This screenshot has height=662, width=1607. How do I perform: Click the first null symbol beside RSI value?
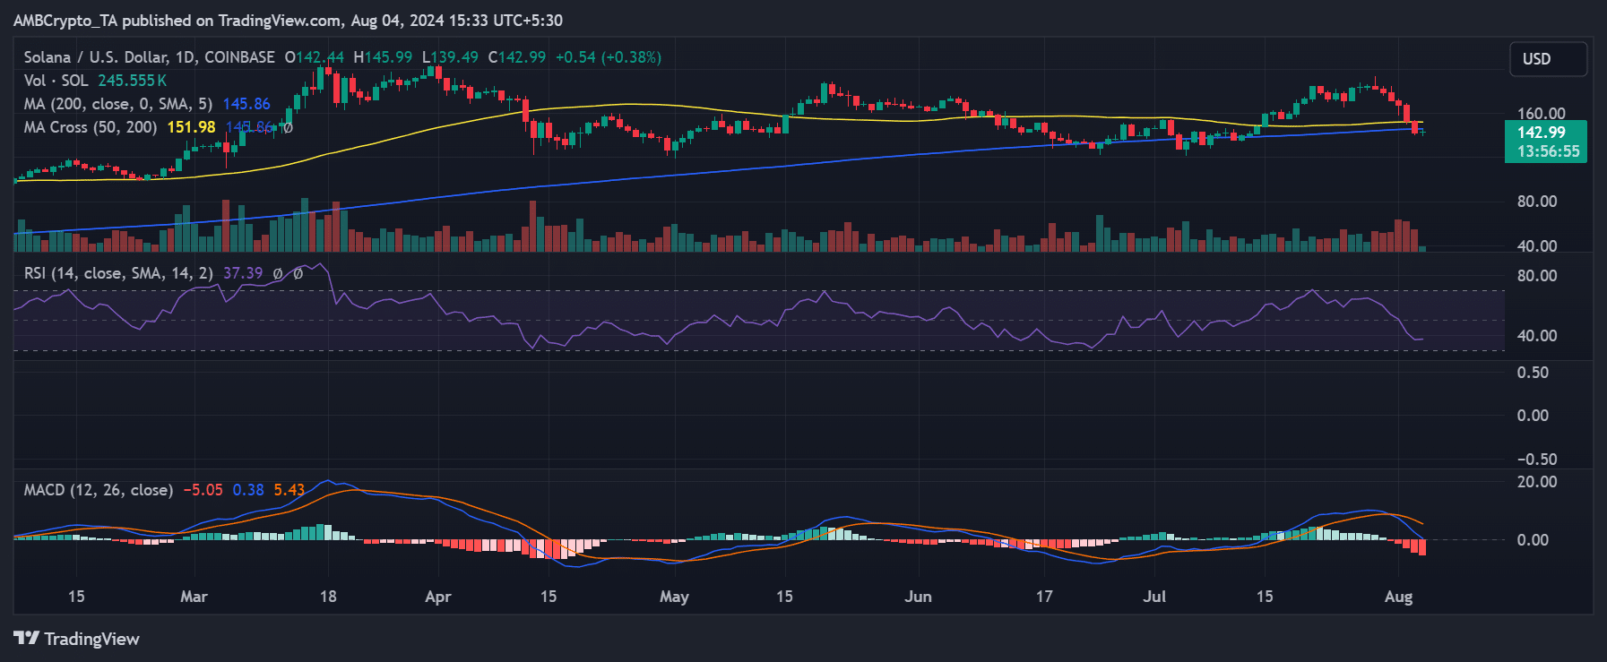(278, 273)
